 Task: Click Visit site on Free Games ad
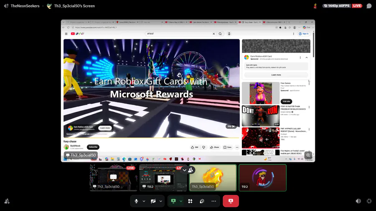pyautogui.click(x=286, y=101)
